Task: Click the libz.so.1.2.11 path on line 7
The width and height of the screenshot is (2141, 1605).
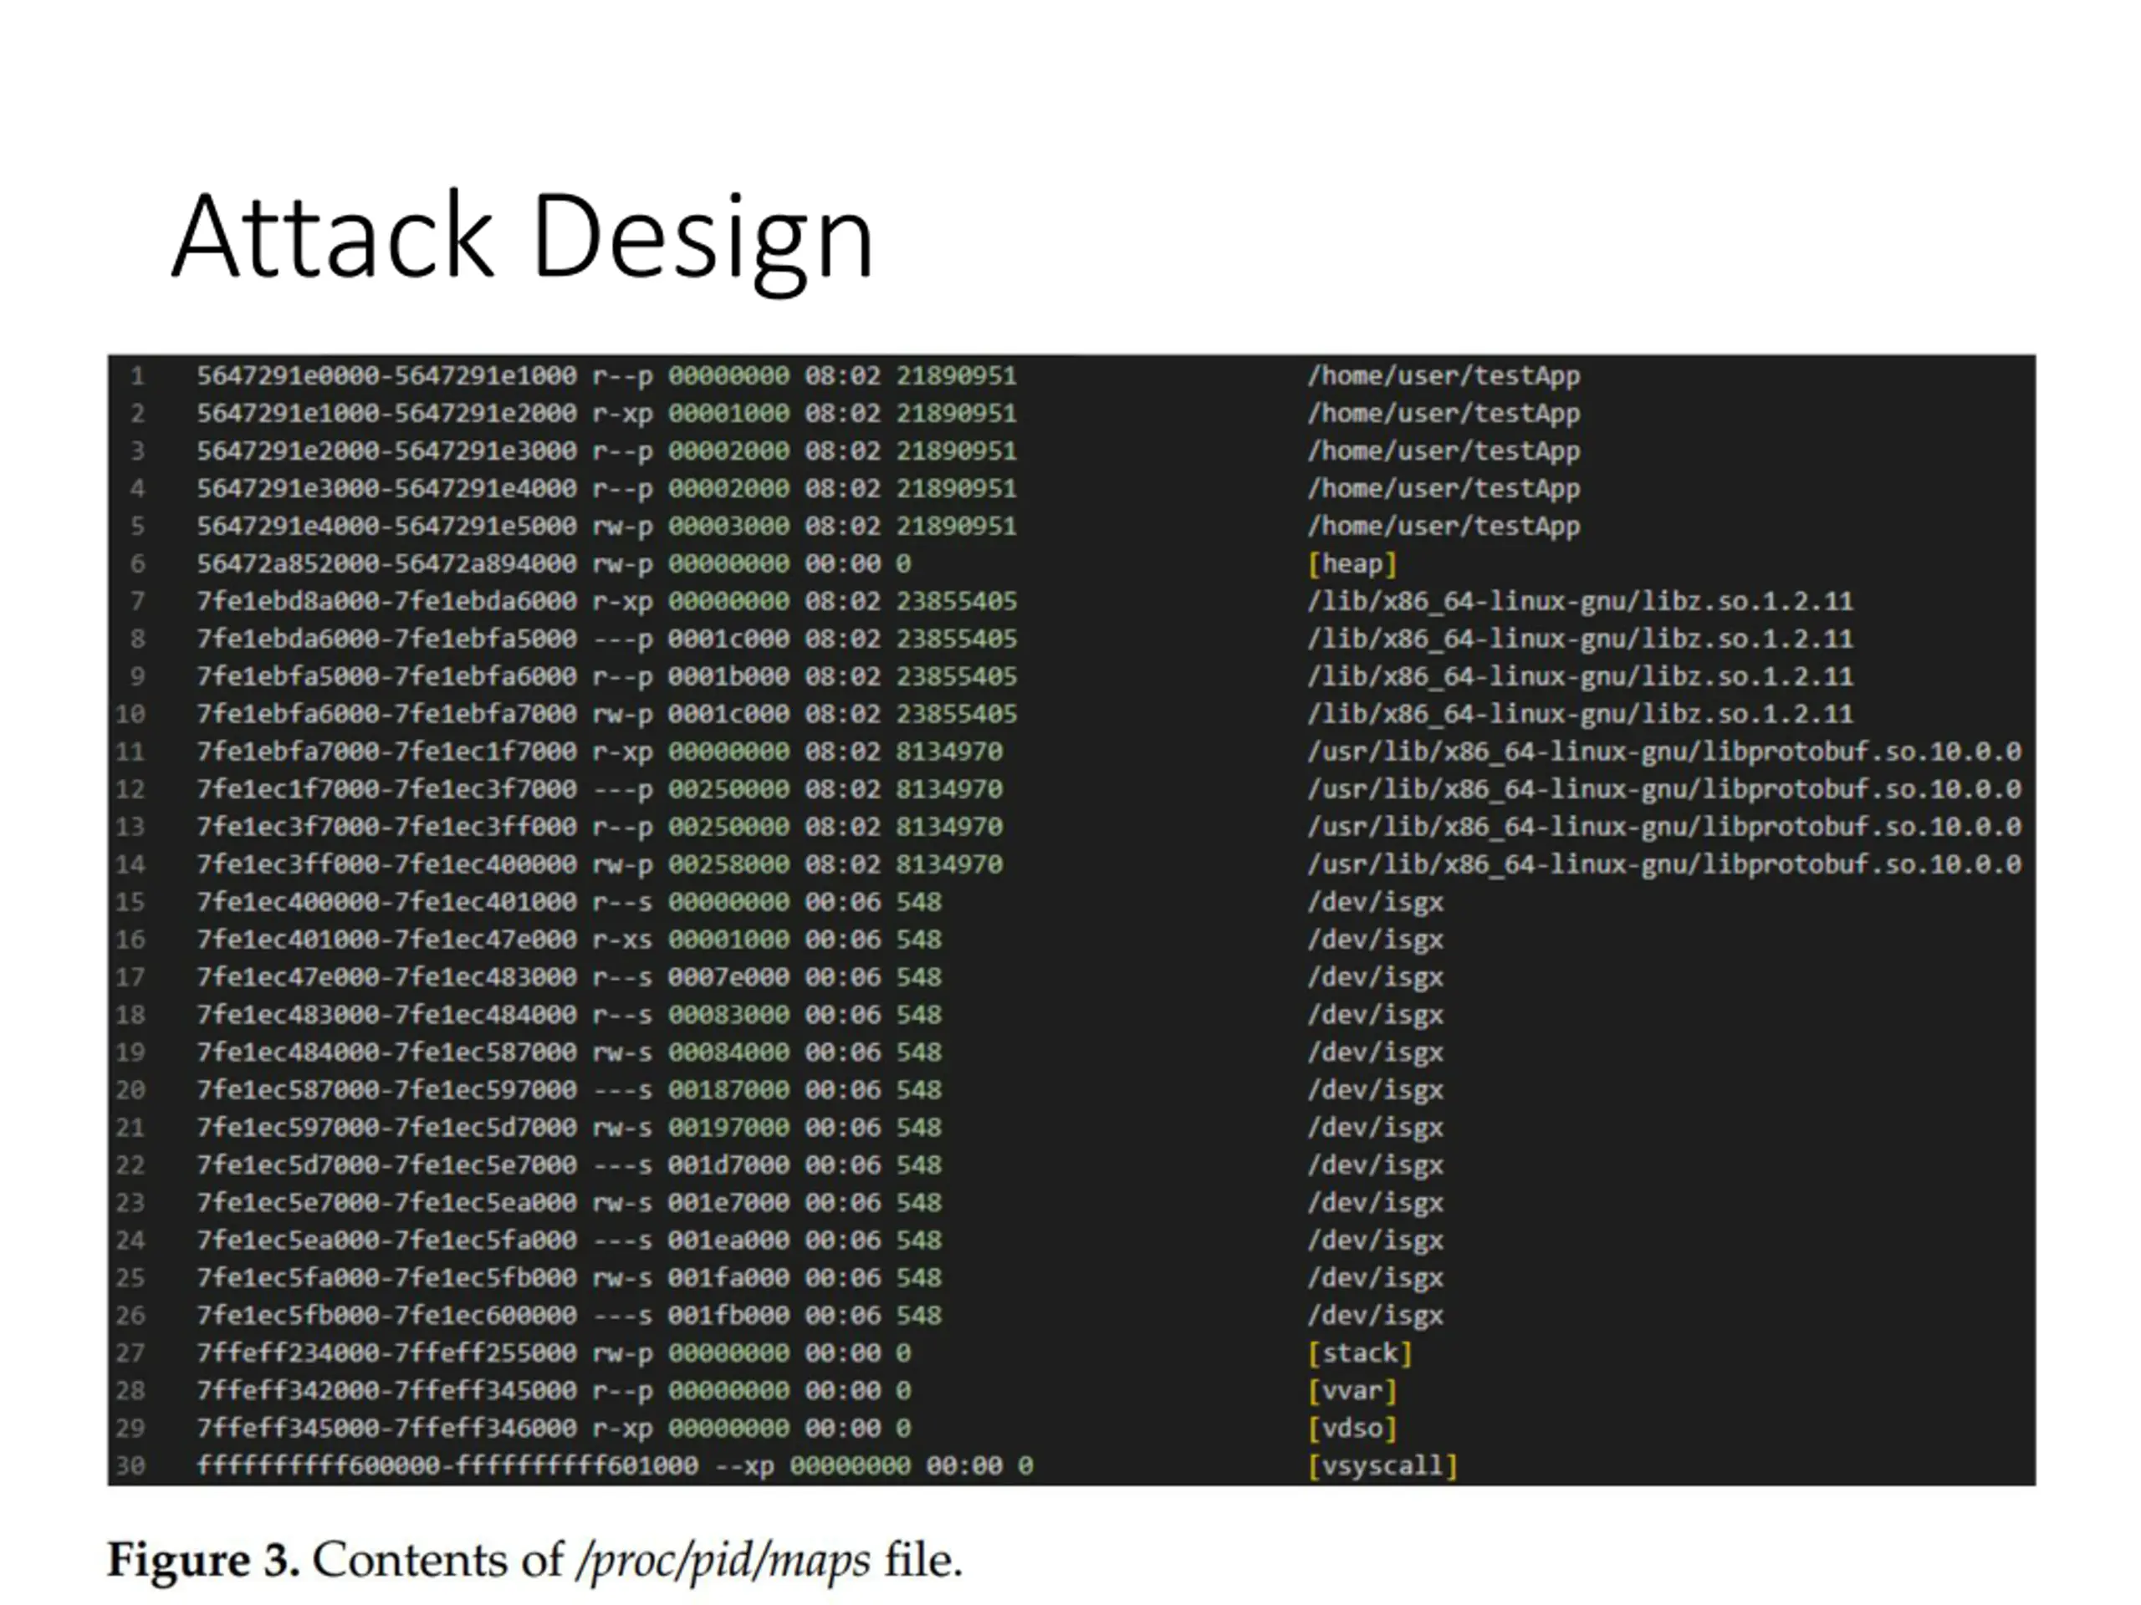Action: pos(1581,601)
